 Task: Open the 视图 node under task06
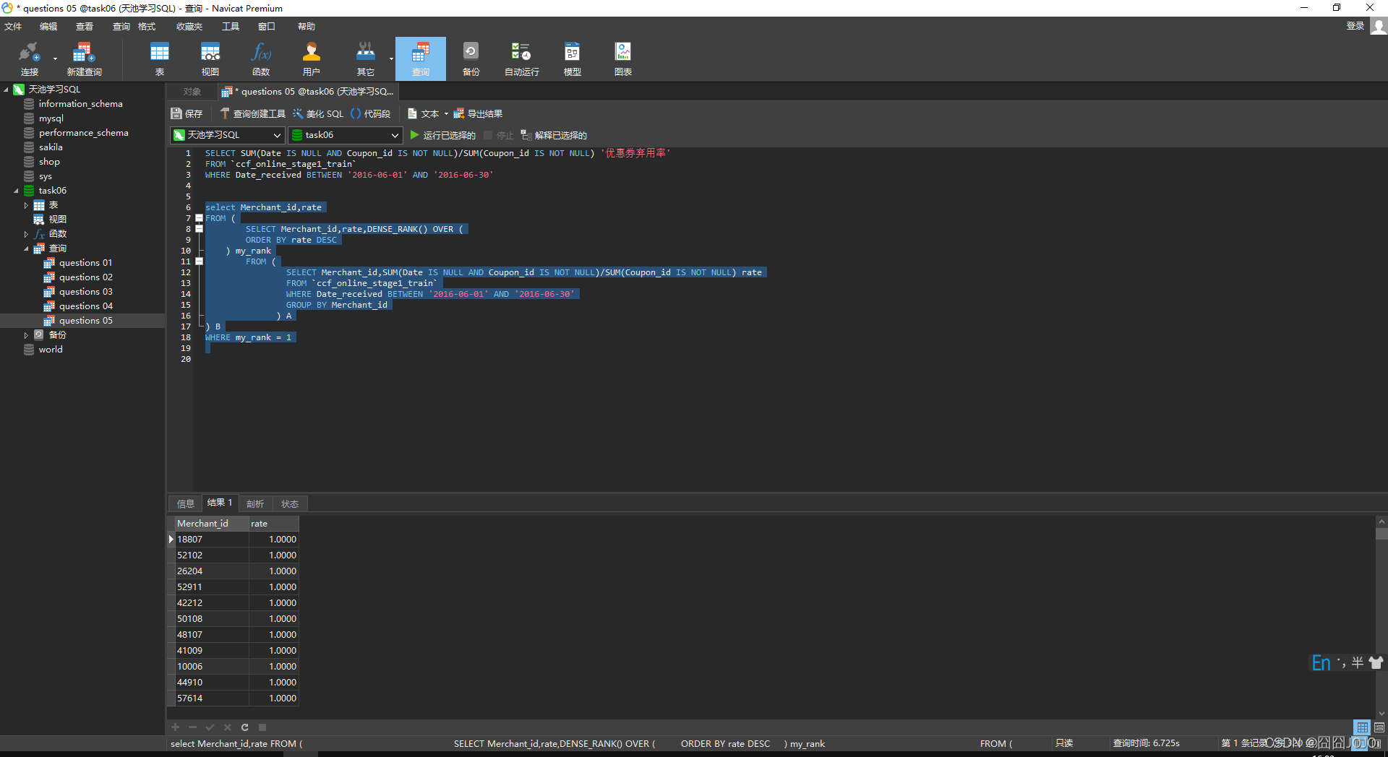click(x=57, y=220)
